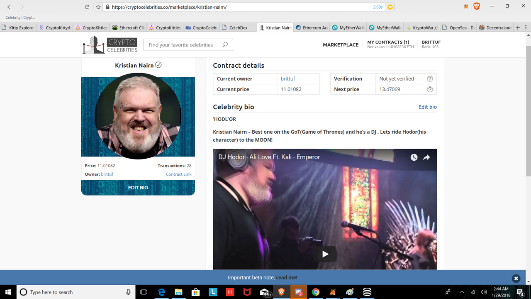Viewport: 531px width, 299px height.
Task: Open the Contract Link
Action: coord(179,174)
